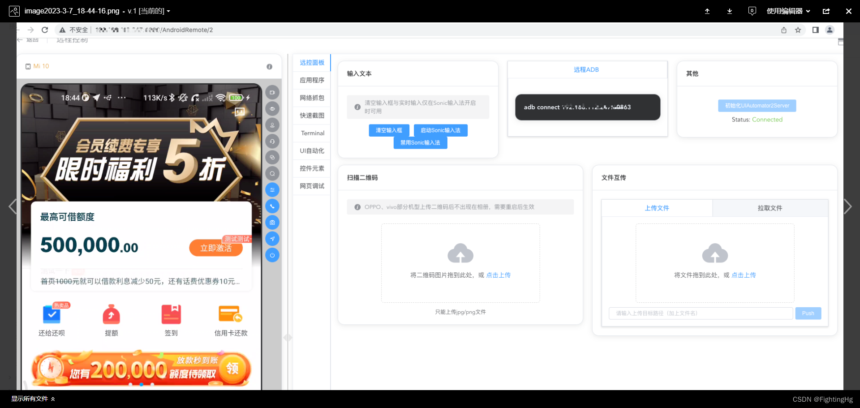The image size is (860, 408).
Task: Switch to 上传文件 tab
Action: (657, 208)
